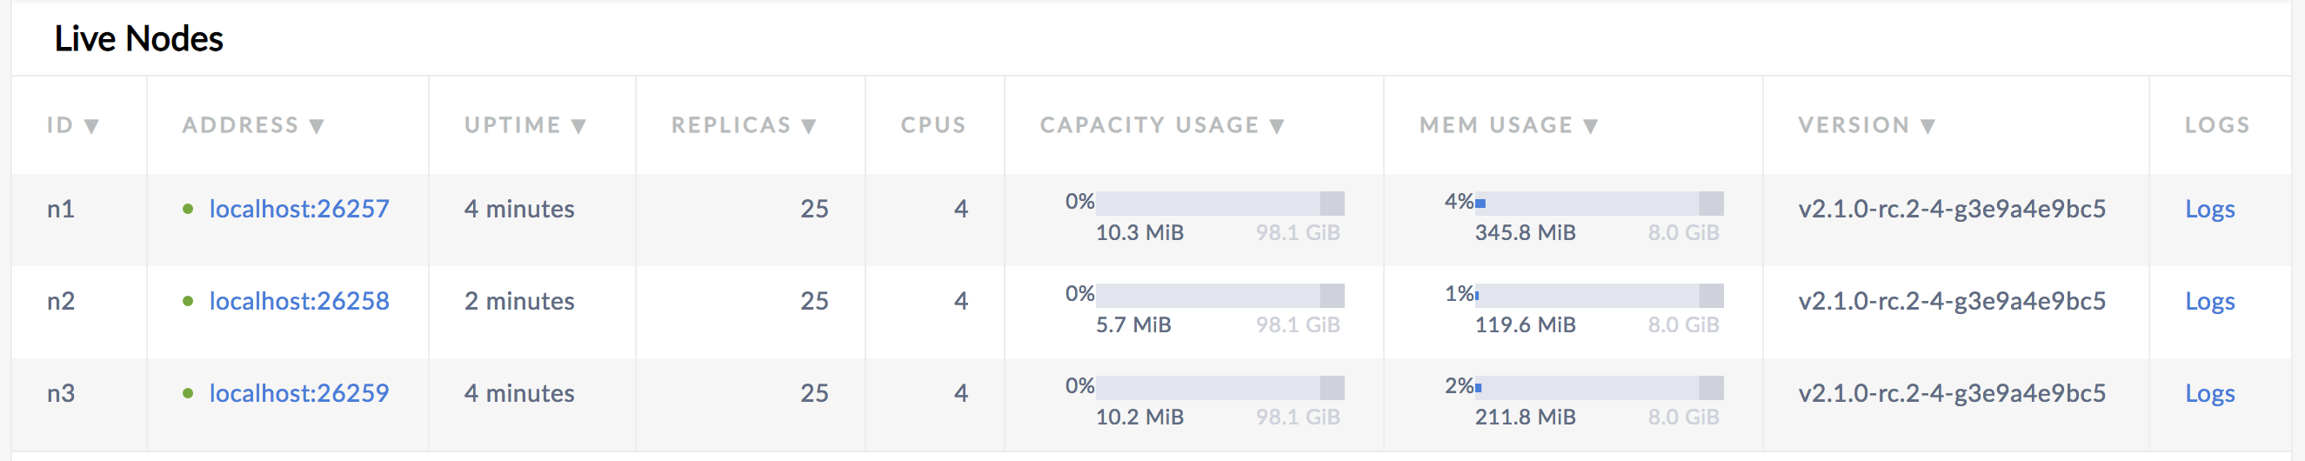Click green status dot for n1
2305x461 pixels.
click(188, 209)
